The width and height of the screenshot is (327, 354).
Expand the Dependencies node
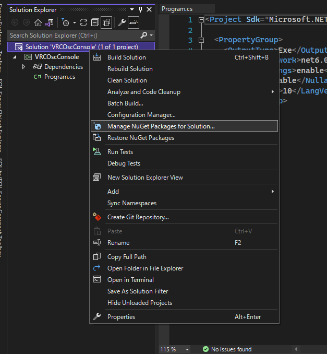23,67
